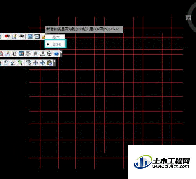Close the middle toolbar with its X
This screenshot has width=196, height=179.
point(61,52)
